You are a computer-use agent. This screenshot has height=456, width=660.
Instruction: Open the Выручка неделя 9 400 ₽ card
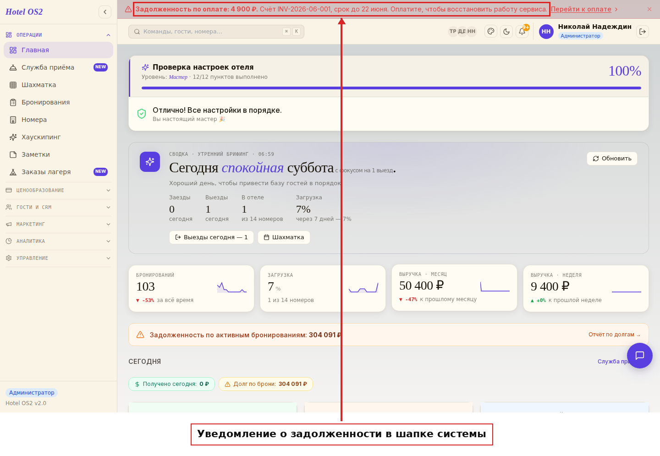(586, 288)
